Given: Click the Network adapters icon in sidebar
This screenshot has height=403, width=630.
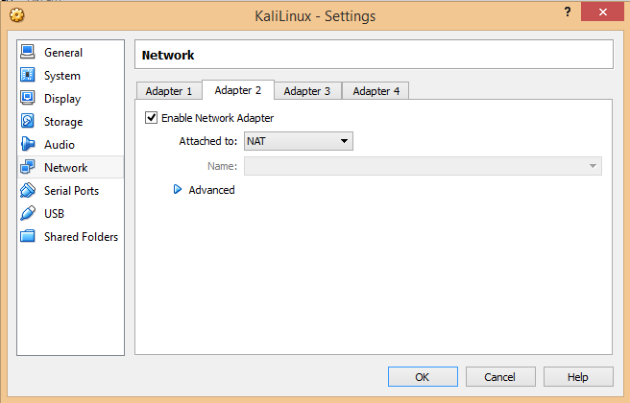Looking at the screenshot, I should (27, 167).
